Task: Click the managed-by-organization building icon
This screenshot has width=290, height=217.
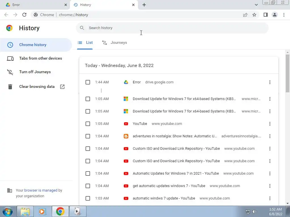Action: 9,190
